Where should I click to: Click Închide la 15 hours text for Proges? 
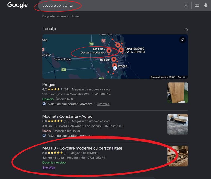tap(65, 99)
